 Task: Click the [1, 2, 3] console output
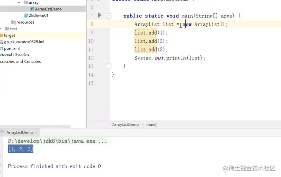coord(21,149)
